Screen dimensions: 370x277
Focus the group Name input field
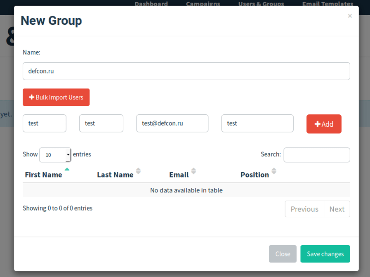tap(186, 71)
